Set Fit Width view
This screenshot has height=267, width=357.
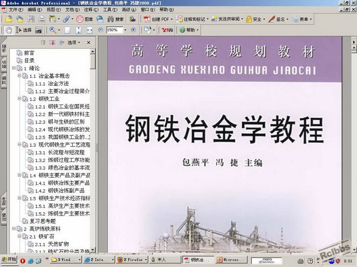pyautogui.click(x=90, y=30)
